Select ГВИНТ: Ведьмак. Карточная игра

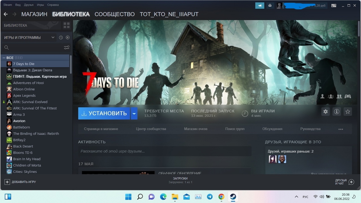click(35, 76)
